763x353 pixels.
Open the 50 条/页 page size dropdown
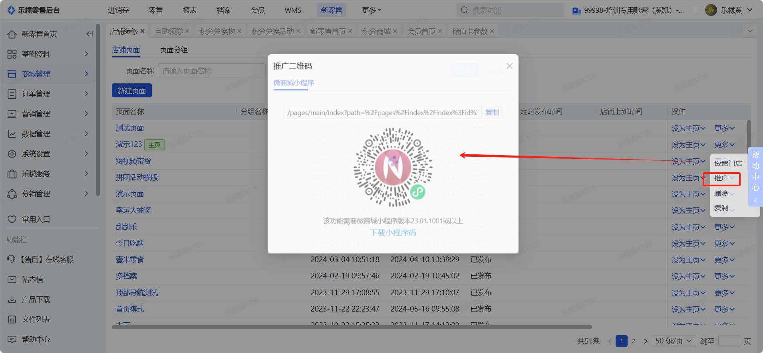click(x=674, y=341)
